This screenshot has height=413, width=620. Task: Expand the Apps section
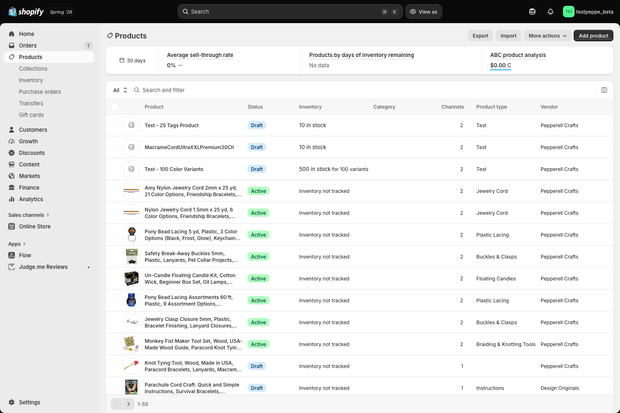pos(17,244)
